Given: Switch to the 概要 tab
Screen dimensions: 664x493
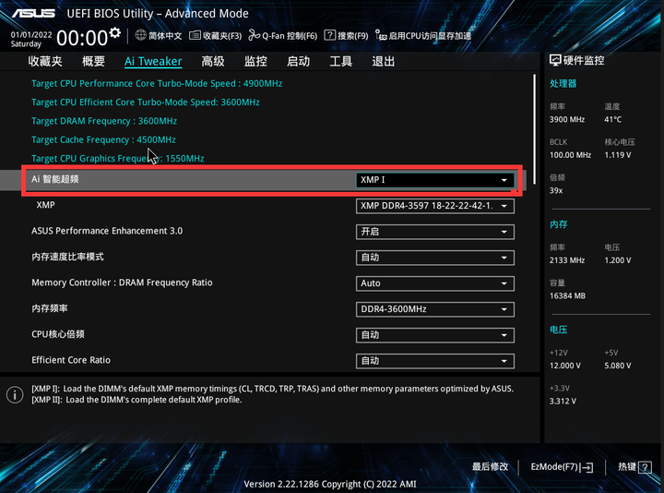Looking at the screenshot, I should 93,62.
